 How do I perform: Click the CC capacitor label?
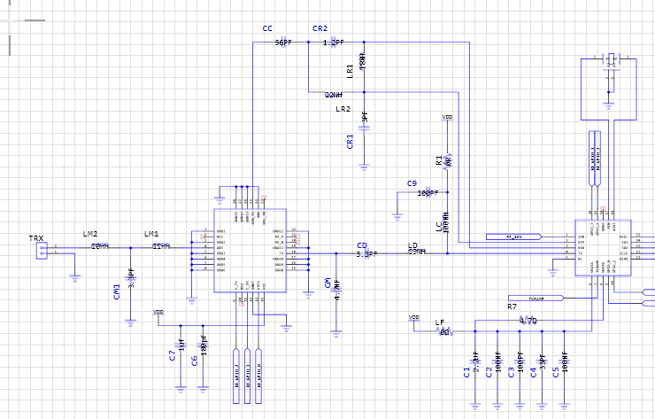(x=267, y=28)
